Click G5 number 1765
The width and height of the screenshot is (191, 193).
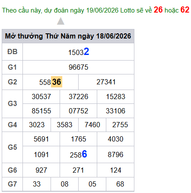(78, 139)
